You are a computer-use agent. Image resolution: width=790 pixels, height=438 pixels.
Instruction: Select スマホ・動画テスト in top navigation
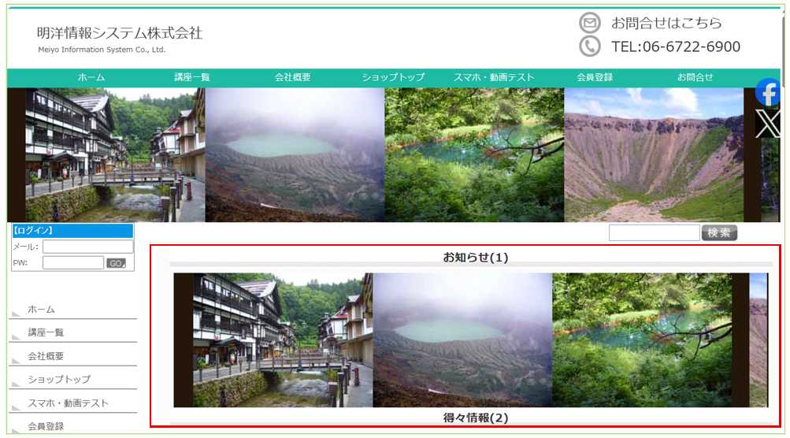494,78
